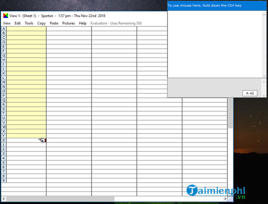
Task: Open the View menu
Action: tap(6, 23)
